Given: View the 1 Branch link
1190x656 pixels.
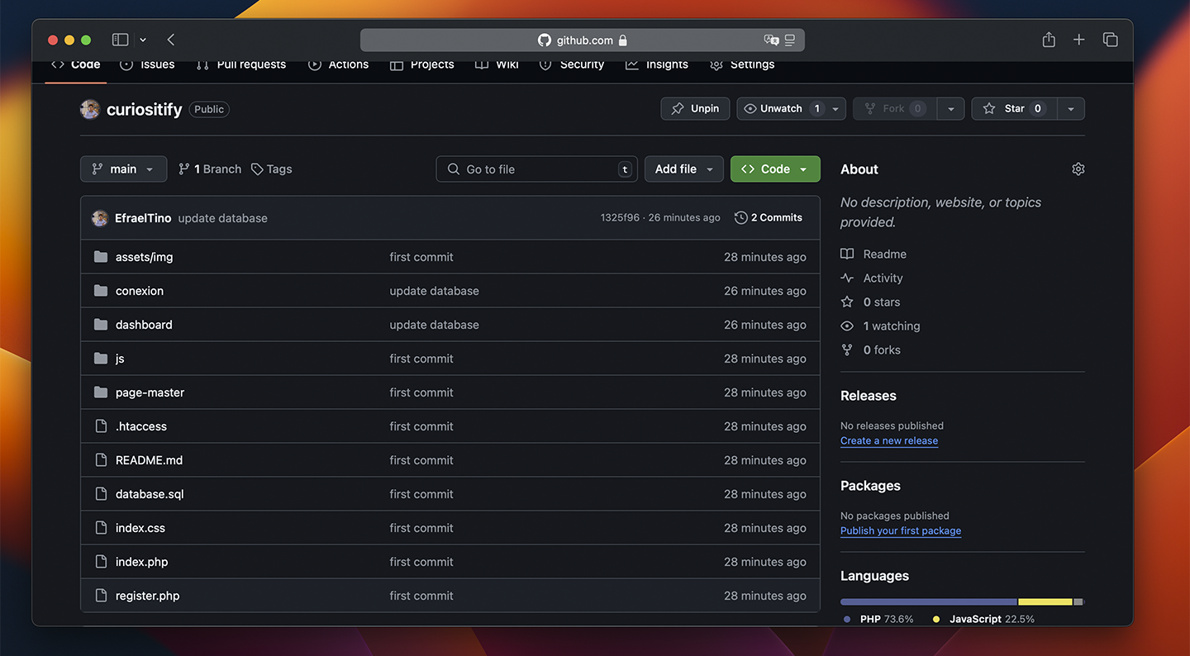Looking at the screenshot, I should (x=210, y=169).
